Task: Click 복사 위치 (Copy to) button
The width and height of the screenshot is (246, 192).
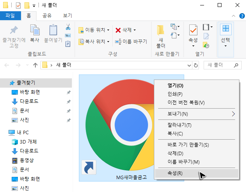Action: tap(94, 42)
